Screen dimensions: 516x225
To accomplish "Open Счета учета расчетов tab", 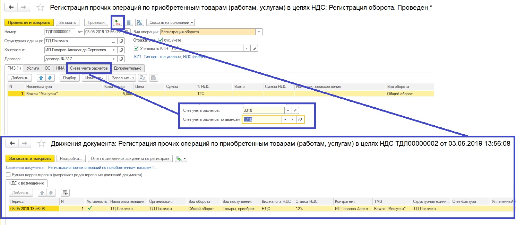I will (89, 69).
